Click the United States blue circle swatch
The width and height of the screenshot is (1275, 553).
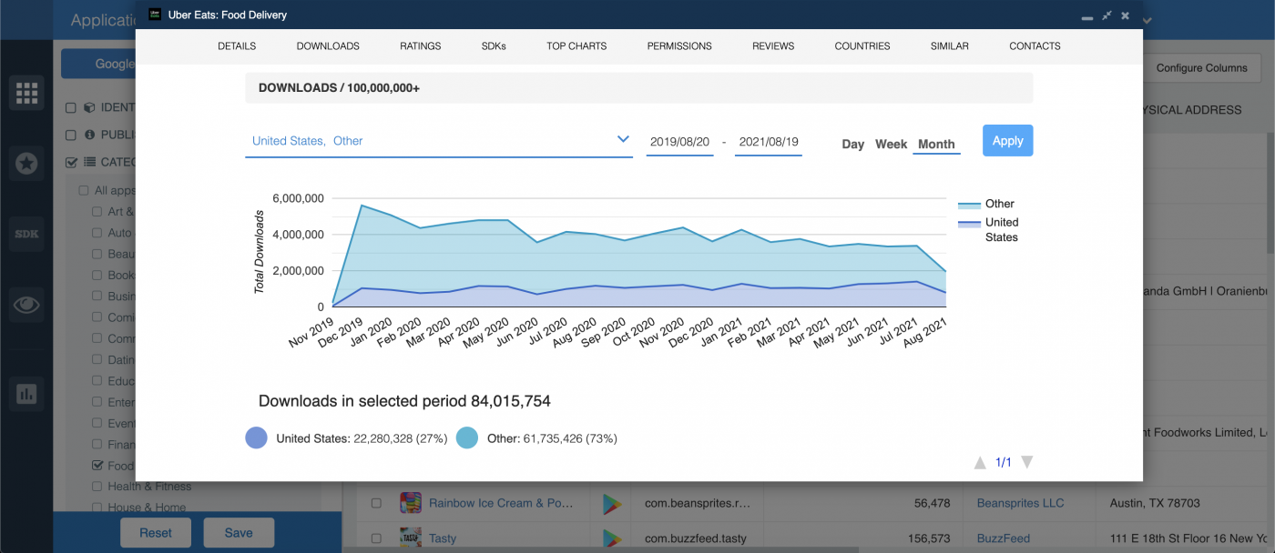pos(257,437)
